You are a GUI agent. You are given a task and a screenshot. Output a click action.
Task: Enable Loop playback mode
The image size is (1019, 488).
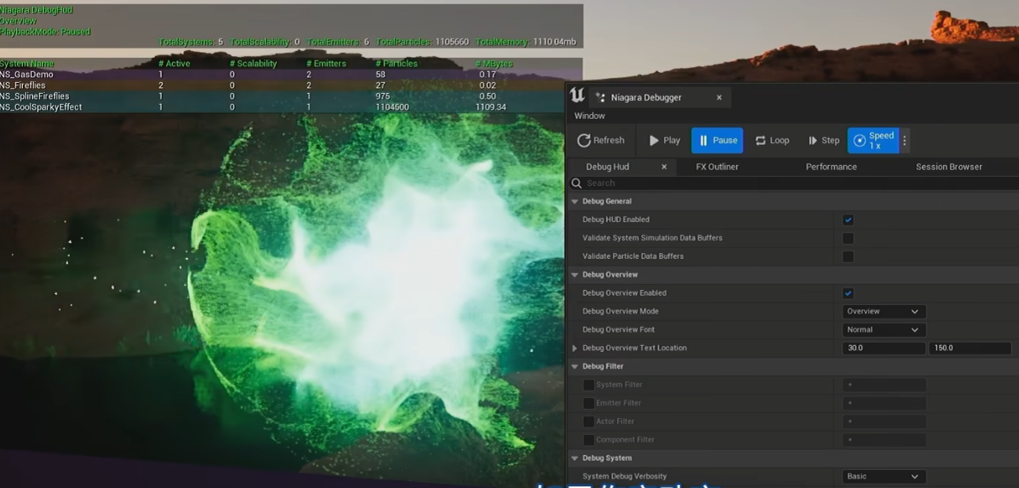tap(772, 141)
